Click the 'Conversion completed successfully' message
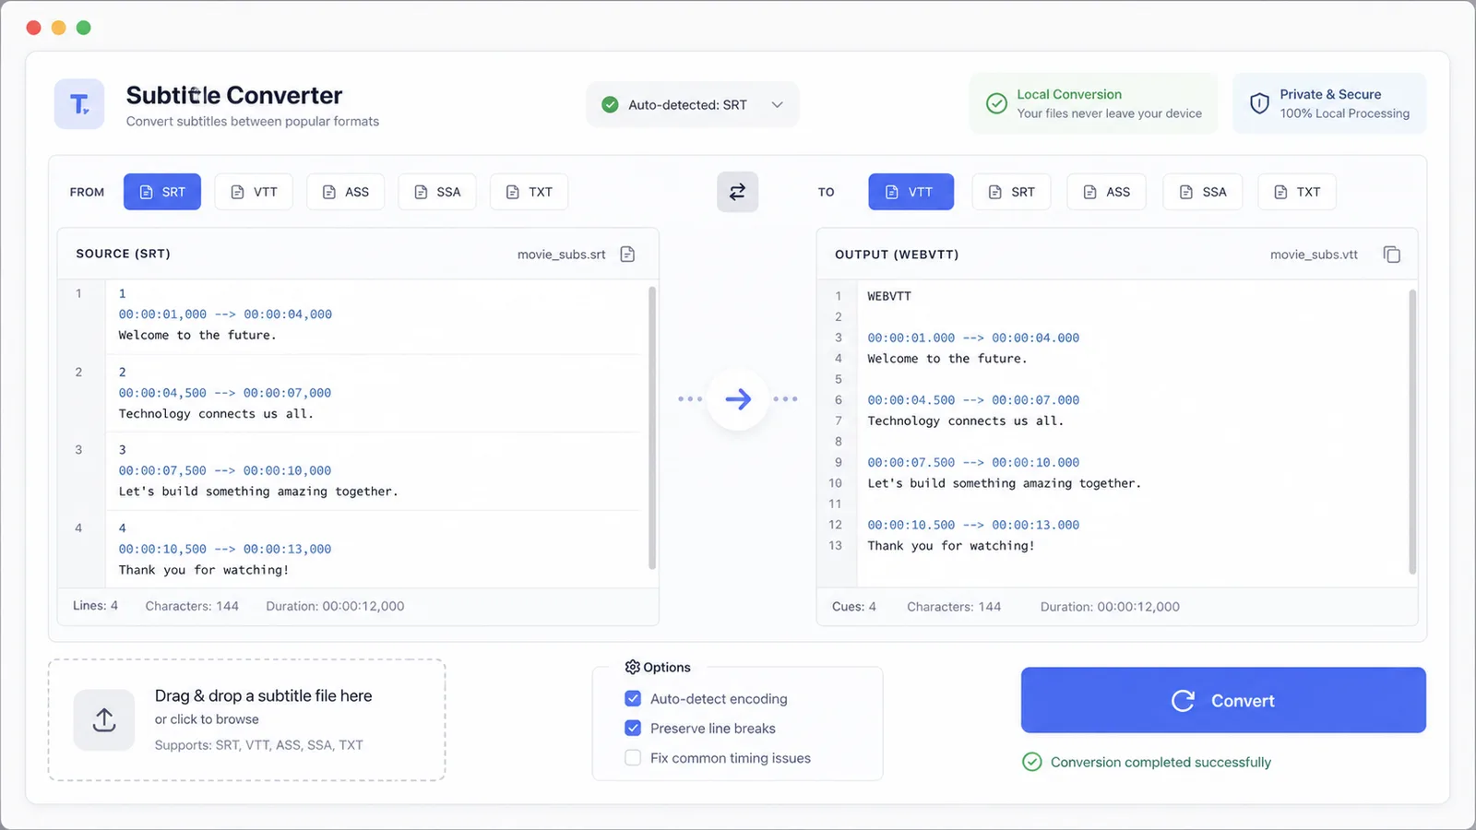The height and width of the screenshot is (830, 1476). (1161, 762)
